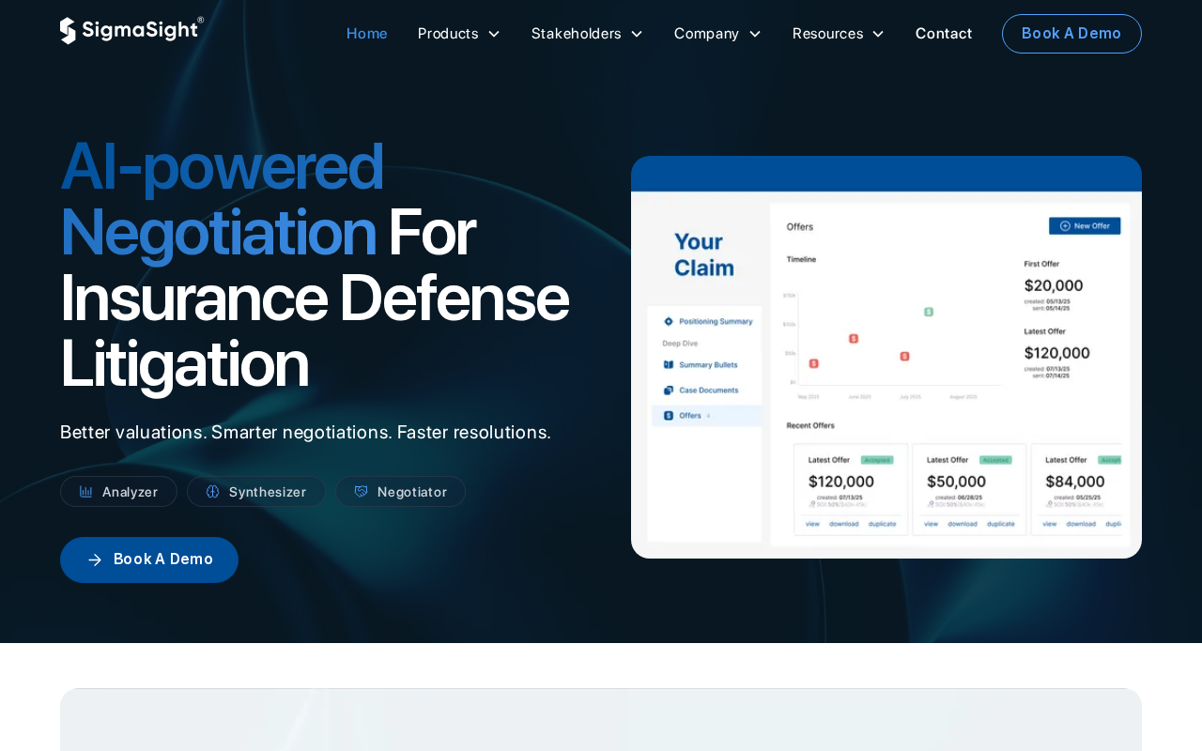Image resolution: width=1202 pixels, height=751 pixels.
Task: Expand the Company dropdown menu
Action: coord(718,34)
